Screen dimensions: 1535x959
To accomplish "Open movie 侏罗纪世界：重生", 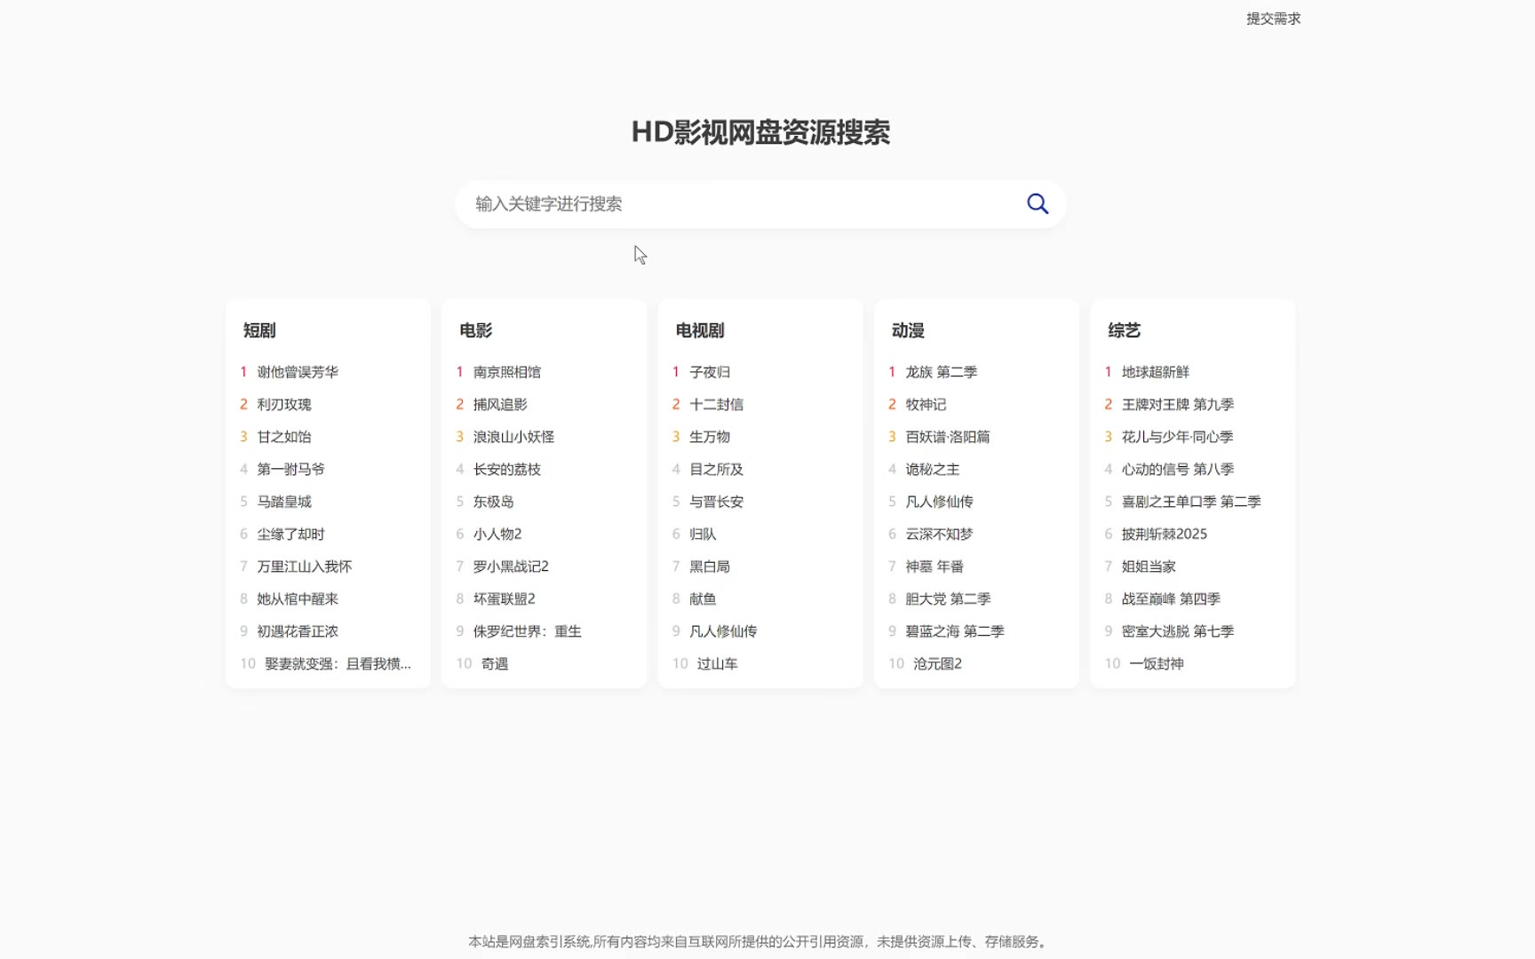I will tap(528, 631).
